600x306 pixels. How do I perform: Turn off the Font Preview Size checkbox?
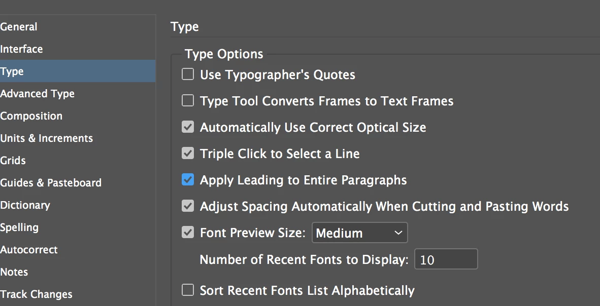(188, 232)
